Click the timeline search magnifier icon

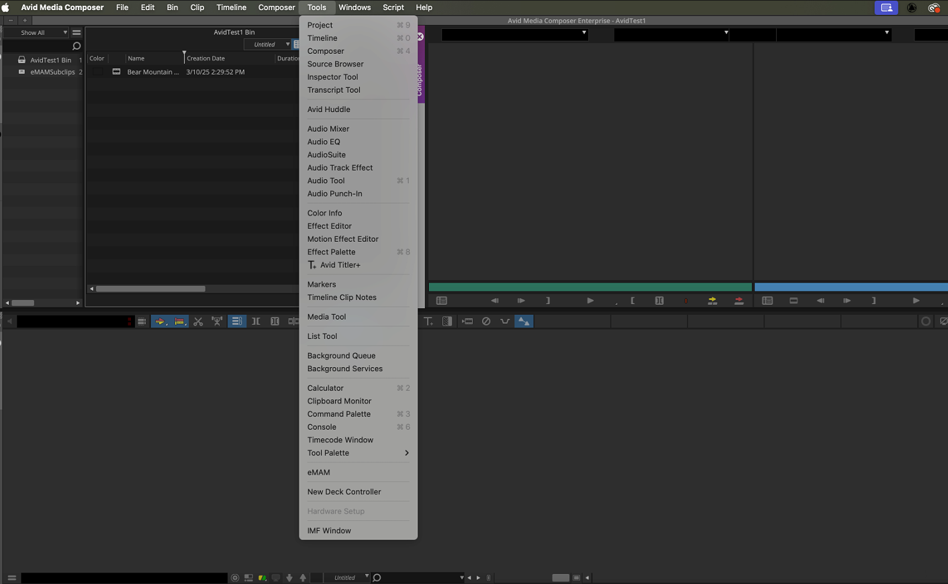[x=377, y=577]
